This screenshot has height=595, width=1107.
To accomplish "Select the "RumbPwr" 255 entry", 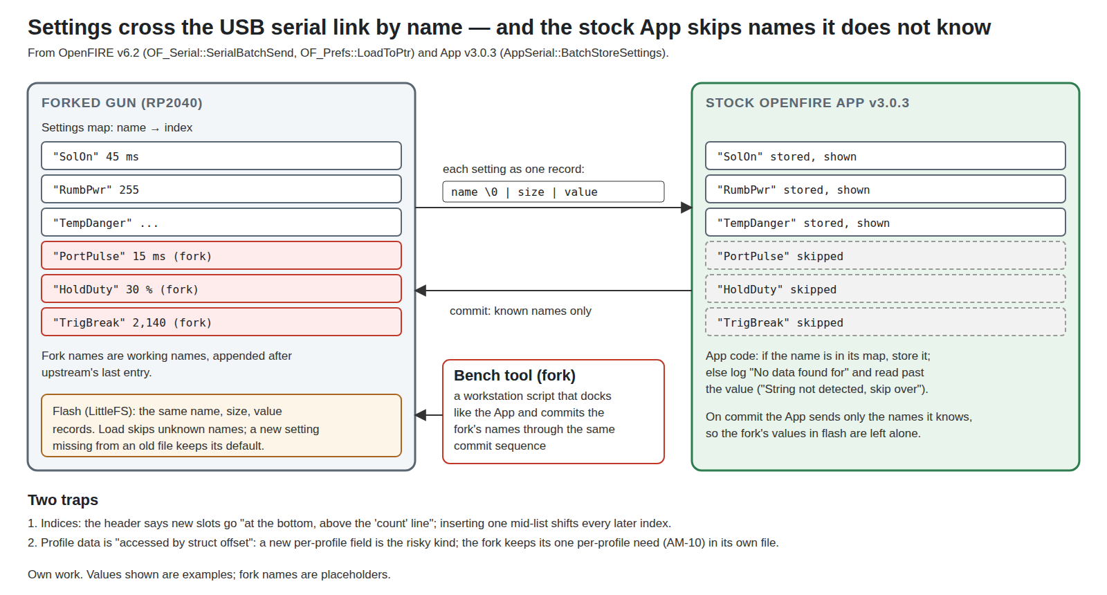I will coord(221,189).
